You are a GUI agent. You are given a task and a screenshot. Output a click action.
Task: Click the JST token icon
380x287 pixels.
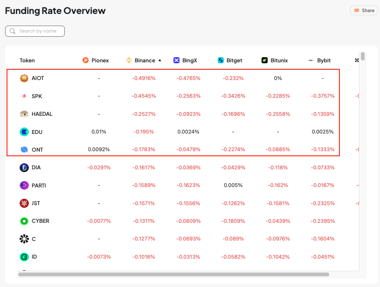pyautogui.click(x=24, y=203)
